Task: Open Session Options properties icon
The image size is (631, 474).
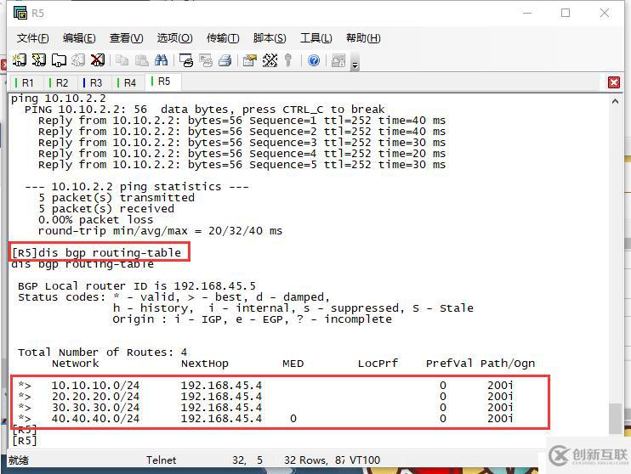Action: point(250,60)
